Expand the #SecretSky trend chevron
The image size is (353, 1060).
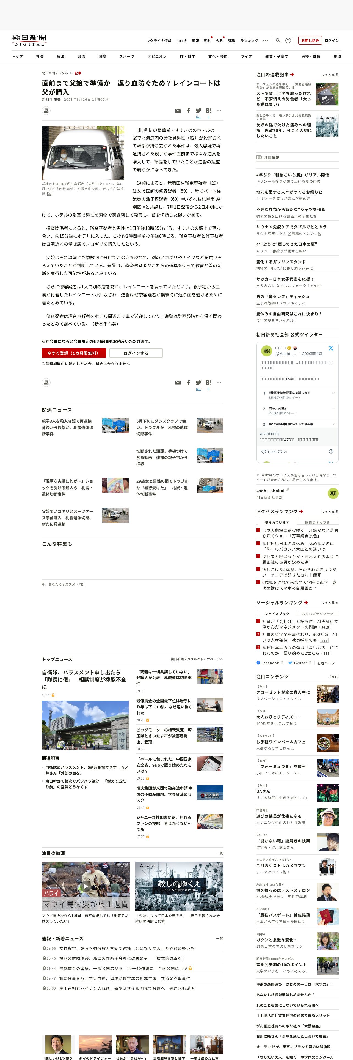click(333, 408)
